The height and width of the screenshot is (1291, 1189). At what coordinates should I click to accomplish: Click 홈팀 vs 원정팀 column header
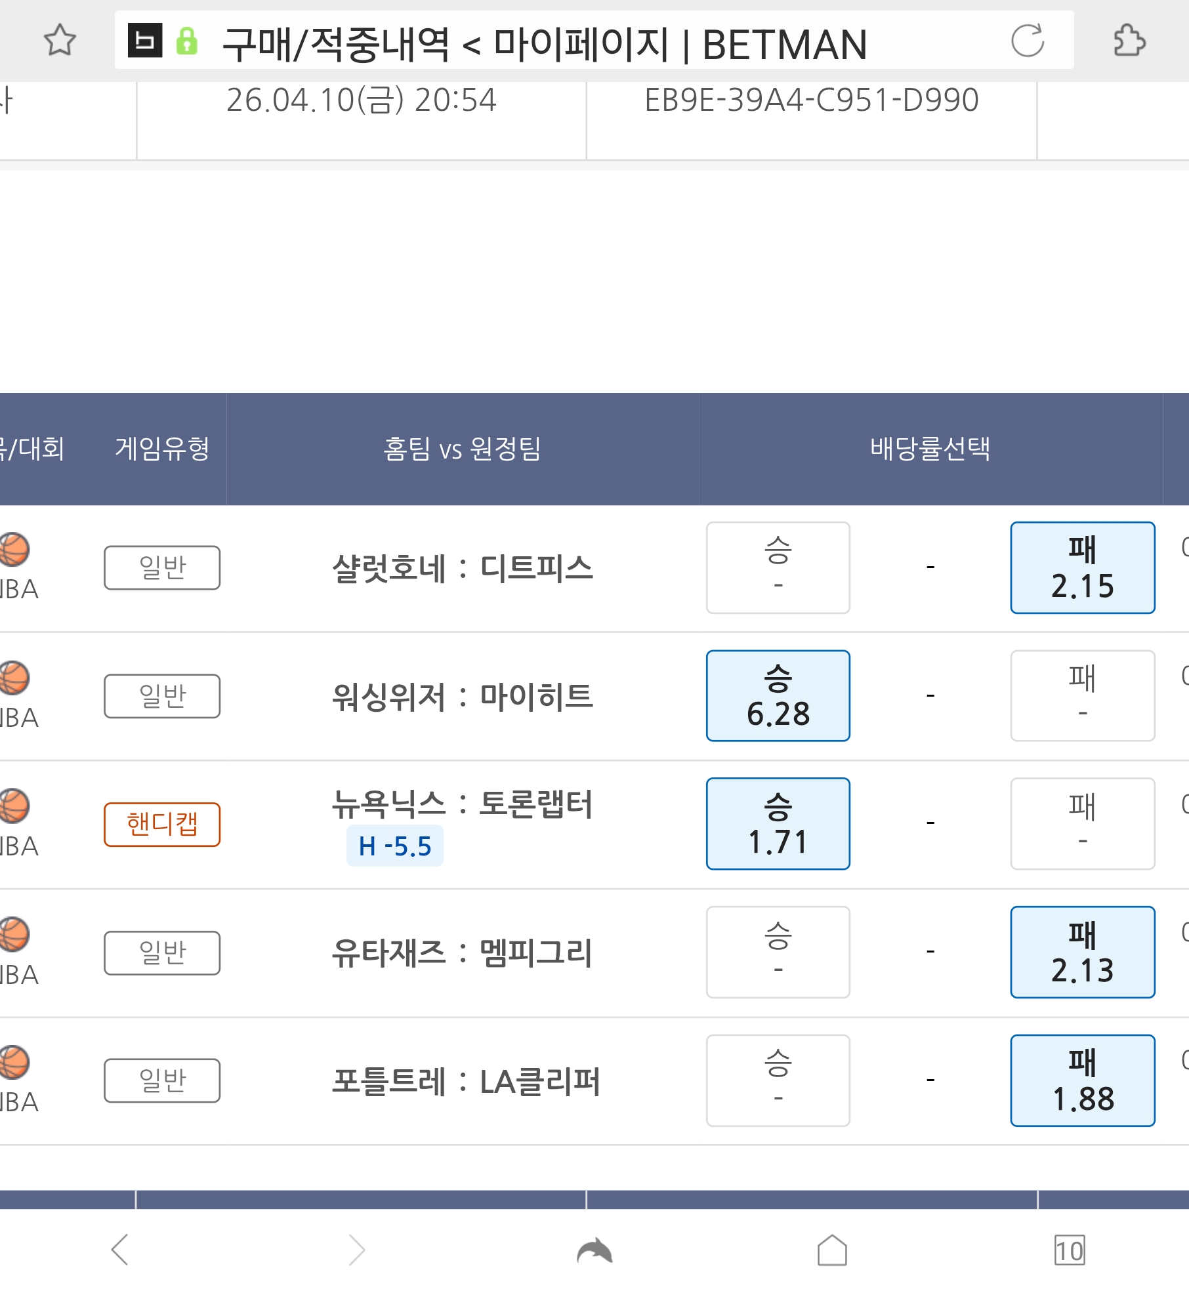(x=462, y=449)
